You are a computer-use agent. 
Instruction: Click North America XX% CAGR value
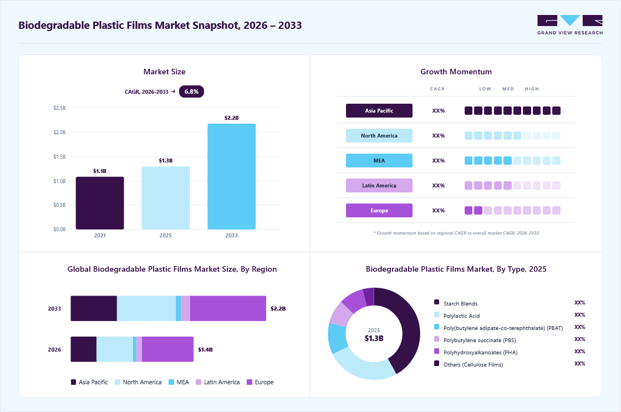coord(439,135)
